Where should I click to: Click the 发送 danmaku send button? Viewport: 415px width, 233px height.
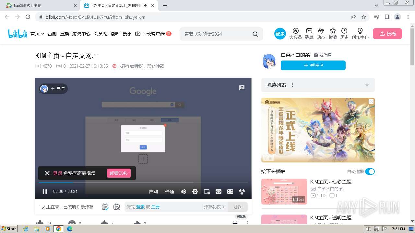(238, 207)
